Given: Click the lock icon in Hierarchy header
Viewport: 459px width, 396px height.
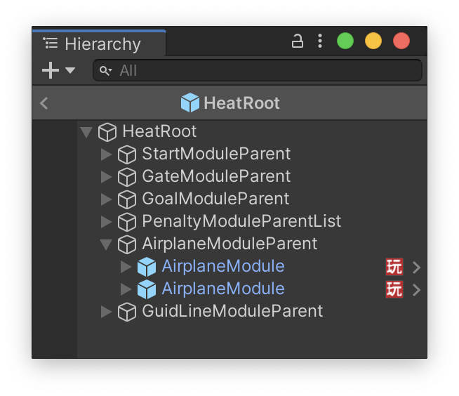Looking at the screenshot, I should point(297,41).
